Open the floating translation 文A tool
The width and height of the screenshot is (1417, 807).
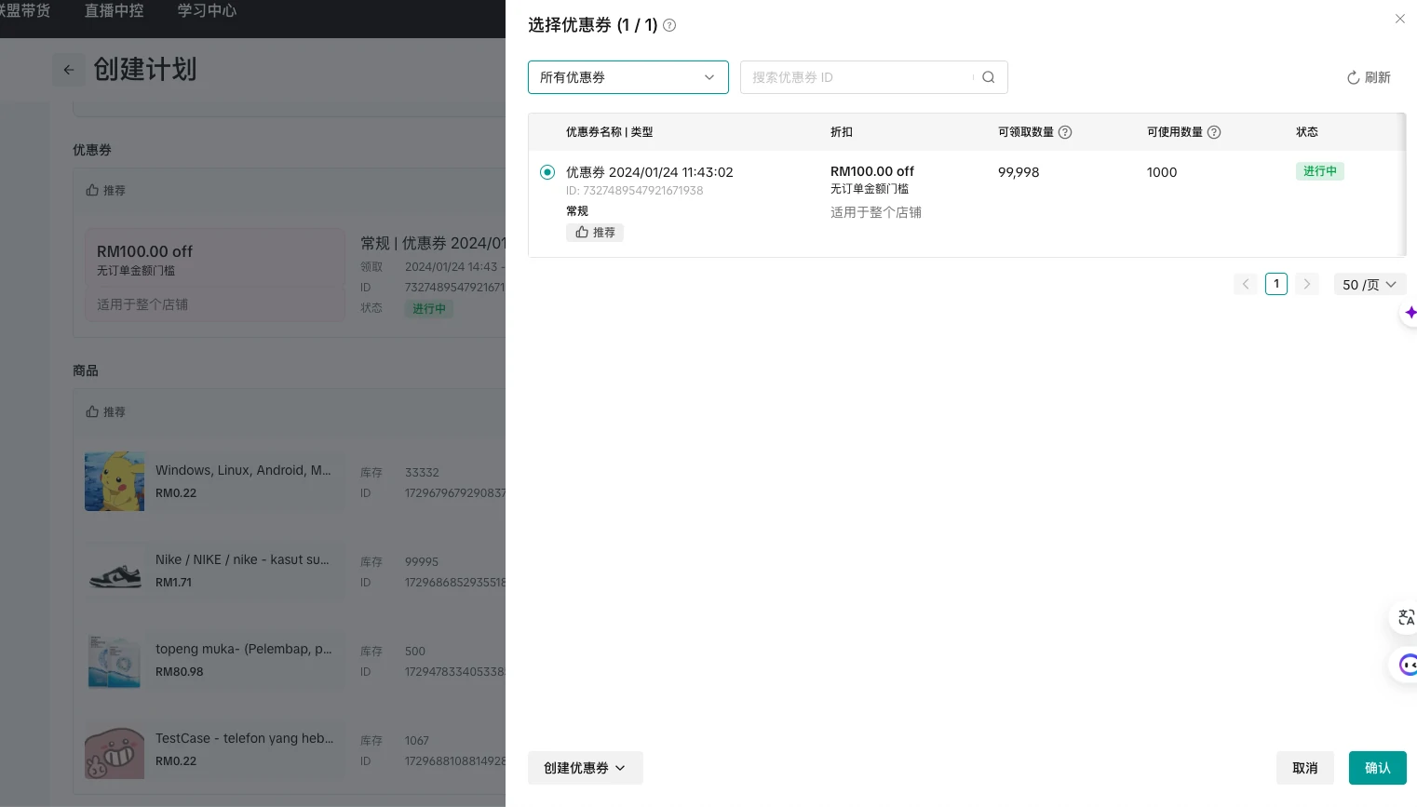1406,617
